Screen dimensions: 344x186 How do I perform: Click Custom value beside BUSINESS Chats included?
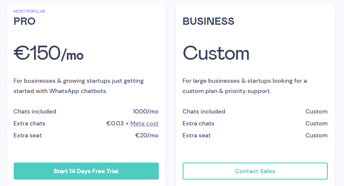pyautogui.click(x=316, y=111)
